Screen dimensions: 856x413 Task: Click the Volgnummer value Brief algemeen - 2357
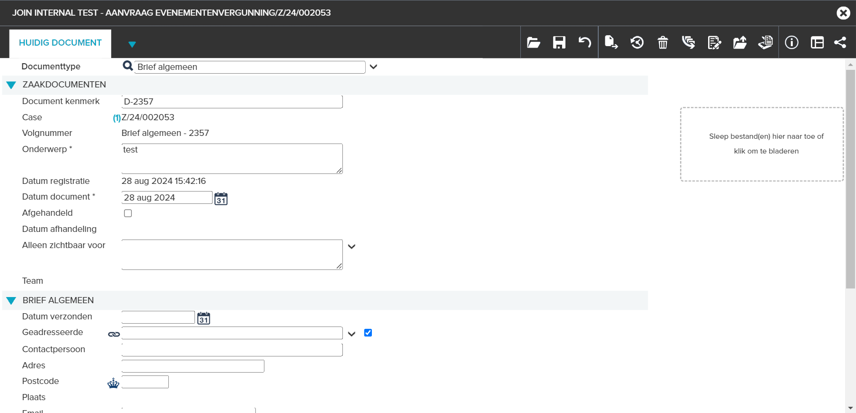click(165, 133)
